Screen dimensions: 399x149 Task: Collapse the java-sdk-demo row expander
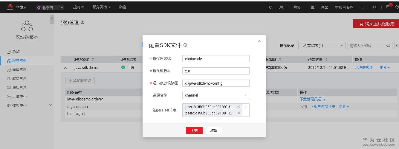(x=66, y=68)
